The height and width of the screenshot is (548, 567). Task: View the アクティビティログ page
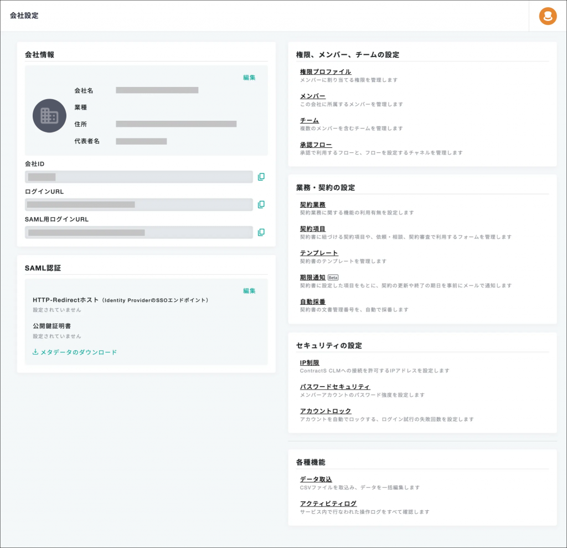pos(328,504)
